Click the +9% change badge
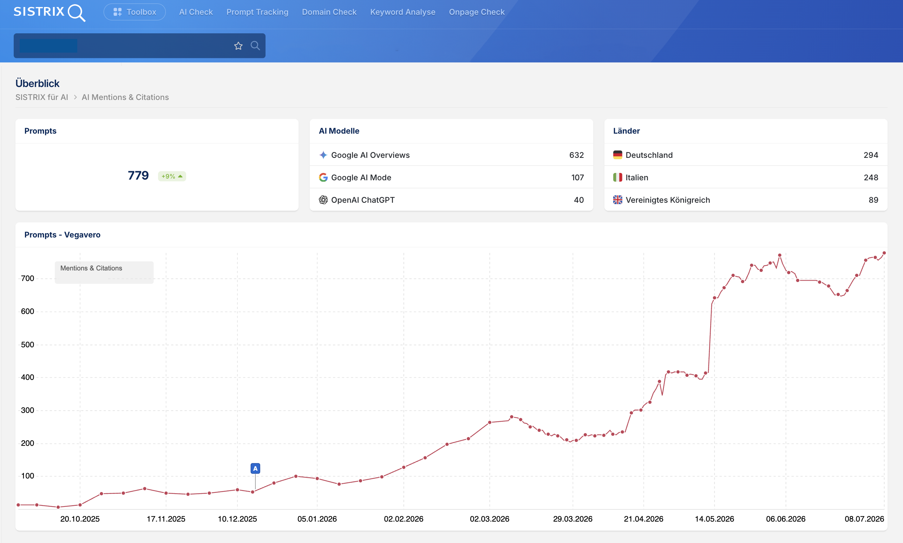903x543 pixels. click(x=172, y=176)
